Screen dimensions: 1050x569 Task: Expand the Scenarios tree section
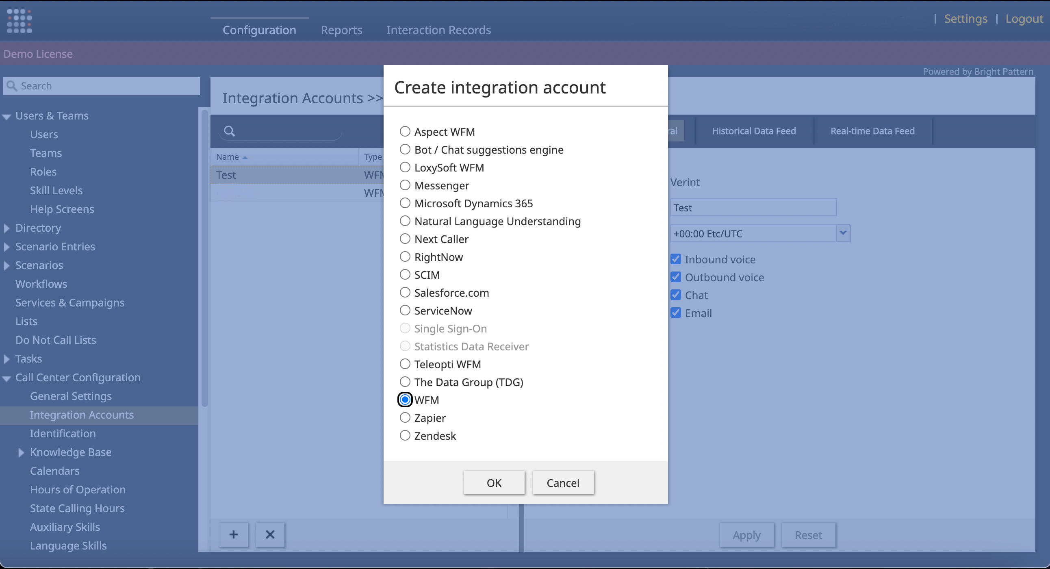pyautogui.click(x=7, y=266)
